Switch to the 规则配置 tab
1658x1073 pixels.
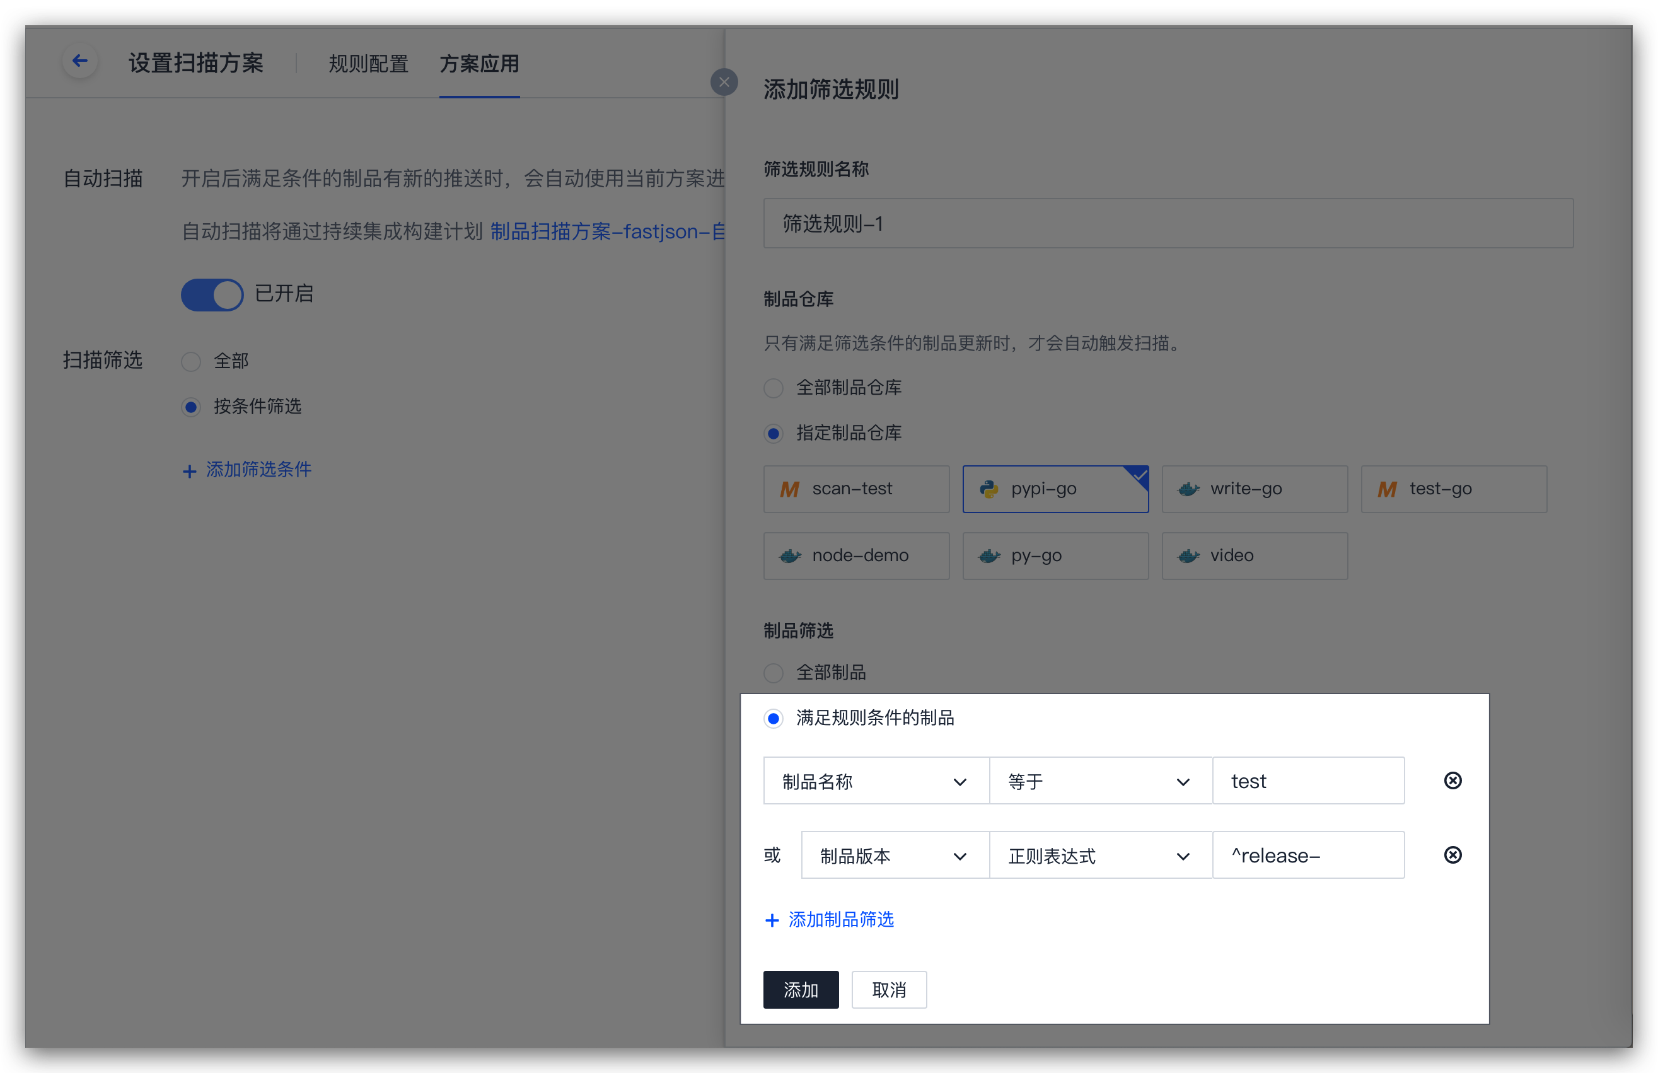click(x=369, y=64)
